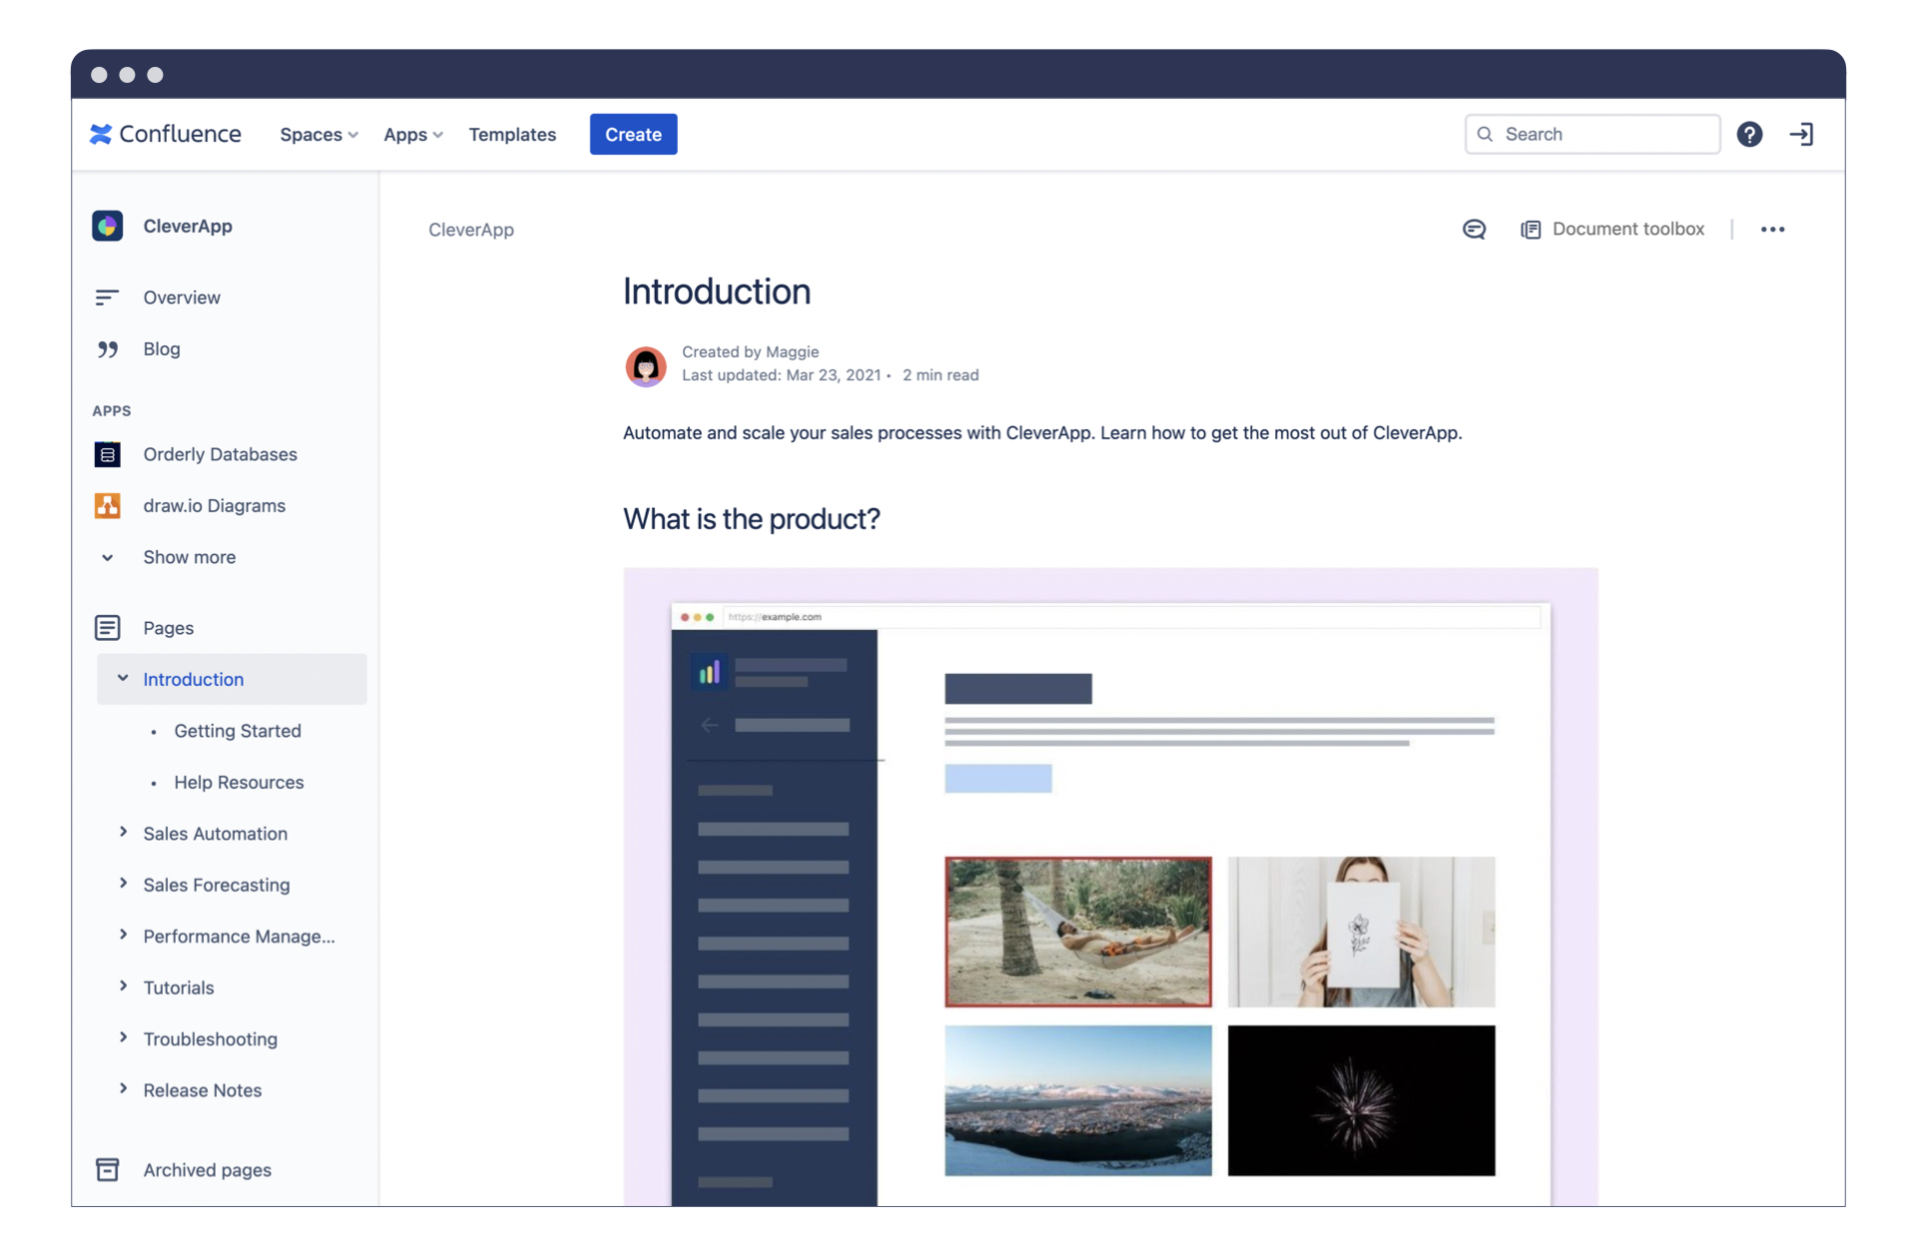1917x1254 pixels.
Task: Open Orderly Databases app link
Action: pyautogui.click(x=220, y=454)
